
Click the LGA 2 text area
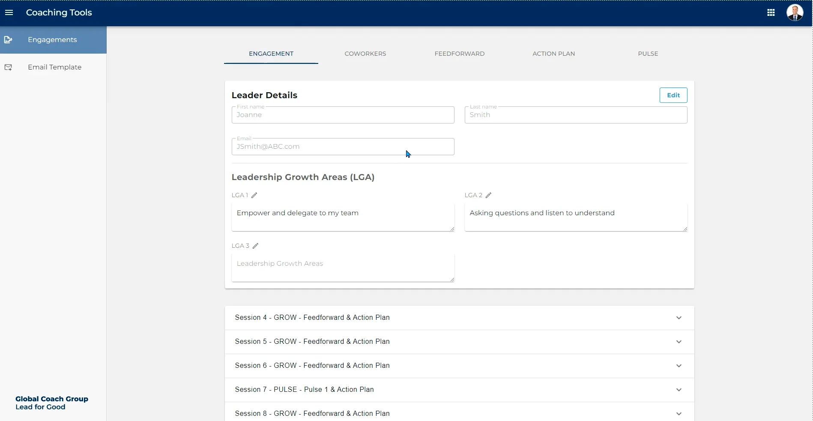(x=576, y=217)
